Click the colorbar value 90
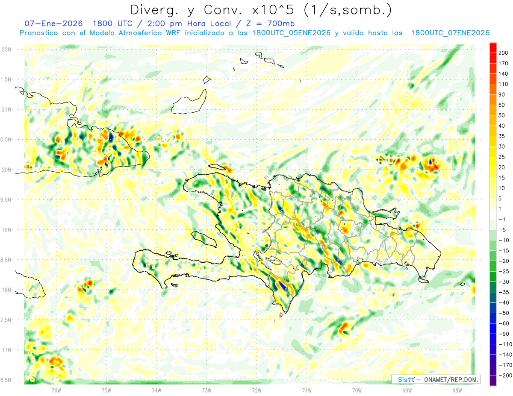Screen dimensions: 513x396 point(502,94)
